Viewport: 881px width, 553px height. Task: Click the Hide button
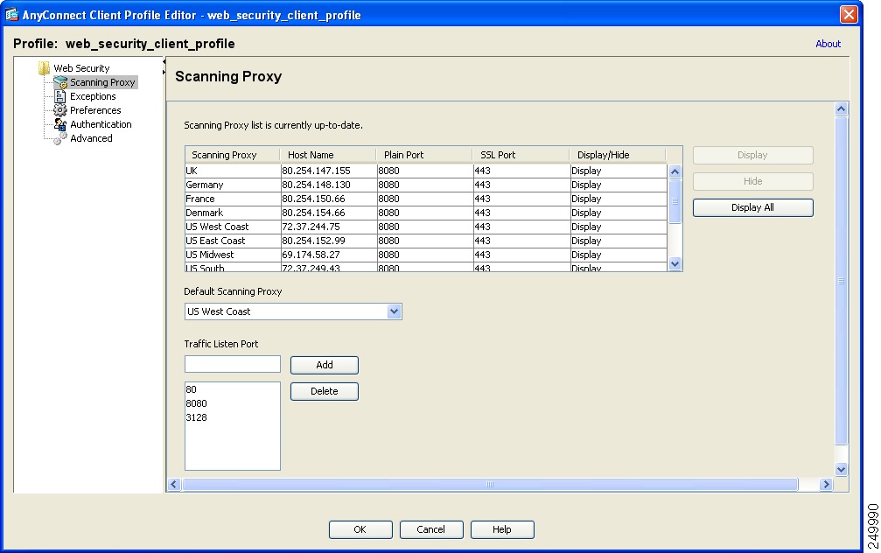(753, 181)
